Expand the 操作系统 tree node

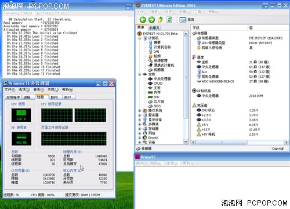tap(140, 111)
